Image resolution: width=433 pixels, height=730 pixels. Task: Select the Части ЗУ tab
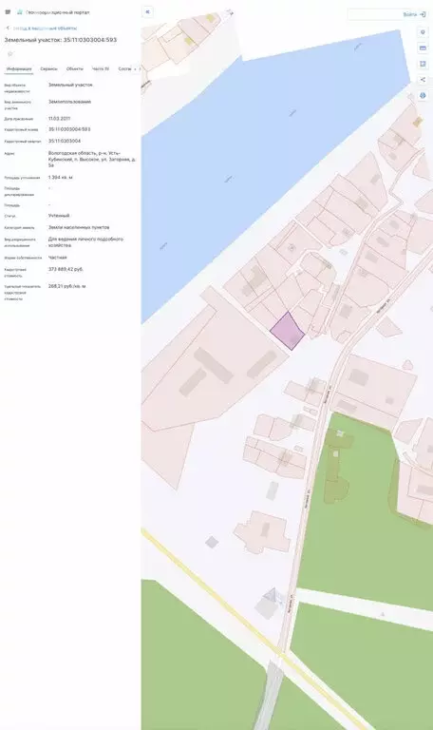click(x=101, y=68)
